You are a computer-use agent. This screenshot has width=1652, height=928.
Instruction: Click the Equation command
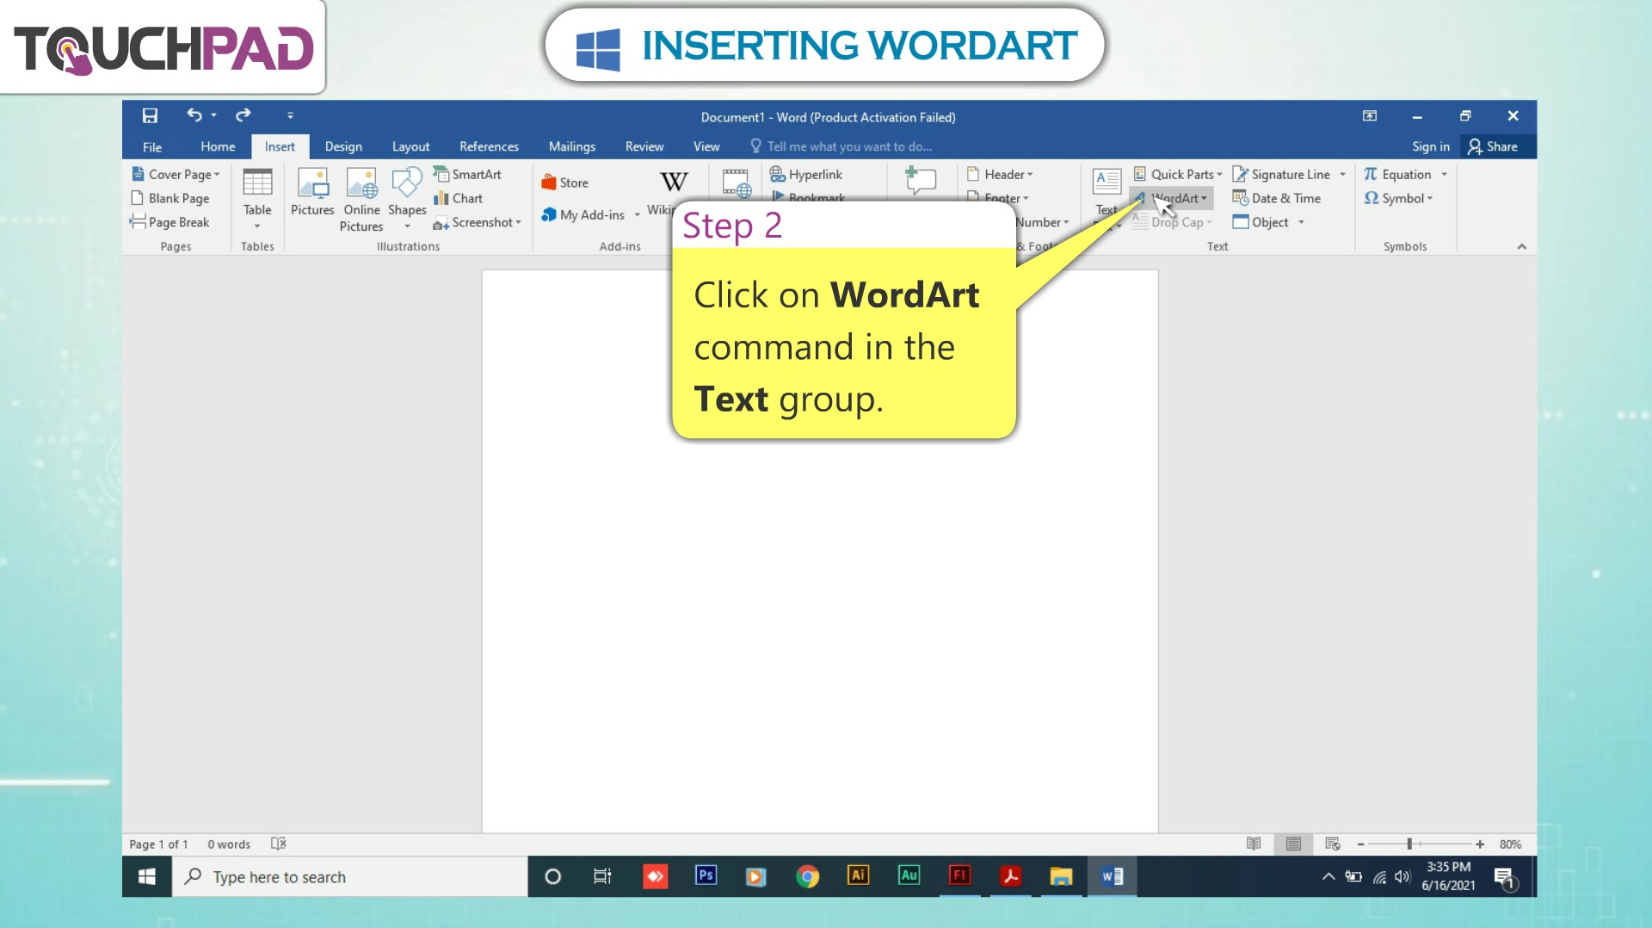[1396, 174]
